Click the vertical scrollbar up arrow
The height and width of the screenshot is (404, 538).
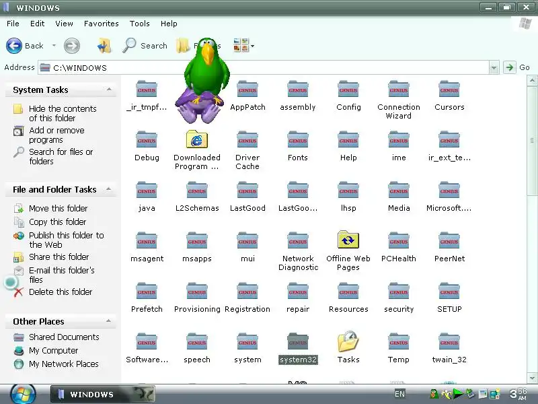pos(532,81)
